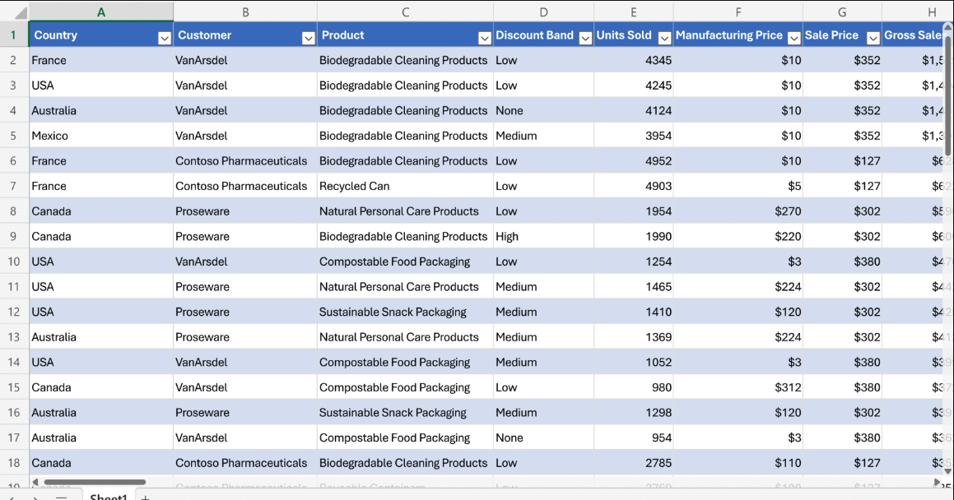Select Sustainable Snack Packaging in row 12
954x500 pixels.
[405, 312]
